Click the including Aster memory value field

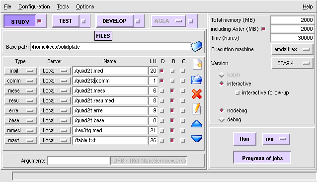[292, 29]
